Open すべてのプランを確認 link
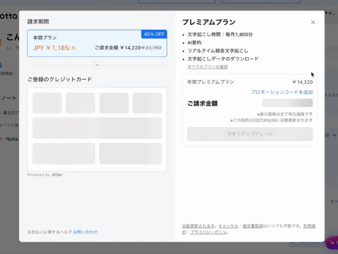This screenshot has height=254, width=338. (207, 67)
